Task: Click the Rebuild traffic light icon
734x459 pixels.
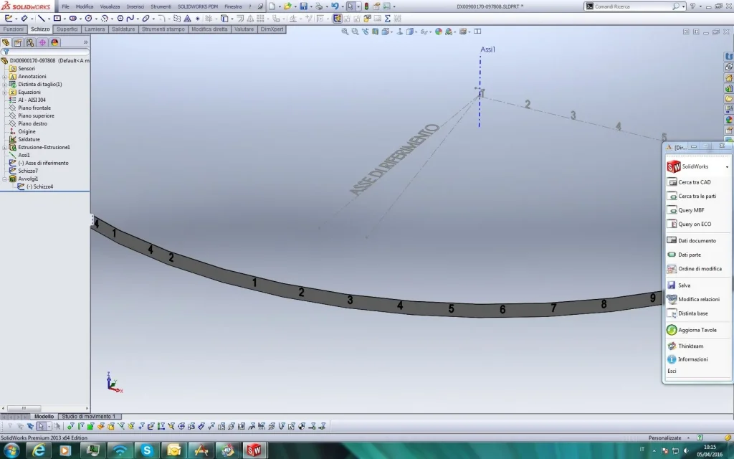Action: pos(366,6)
